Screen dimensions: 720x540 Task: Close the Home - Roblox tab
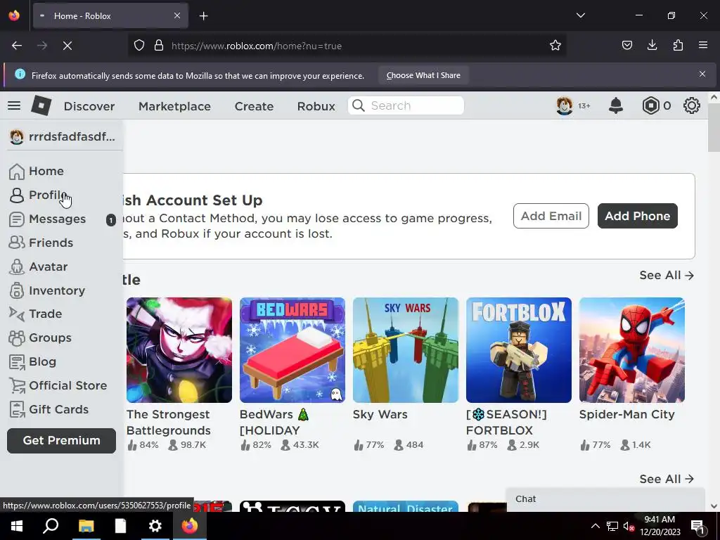click(177, 15)
